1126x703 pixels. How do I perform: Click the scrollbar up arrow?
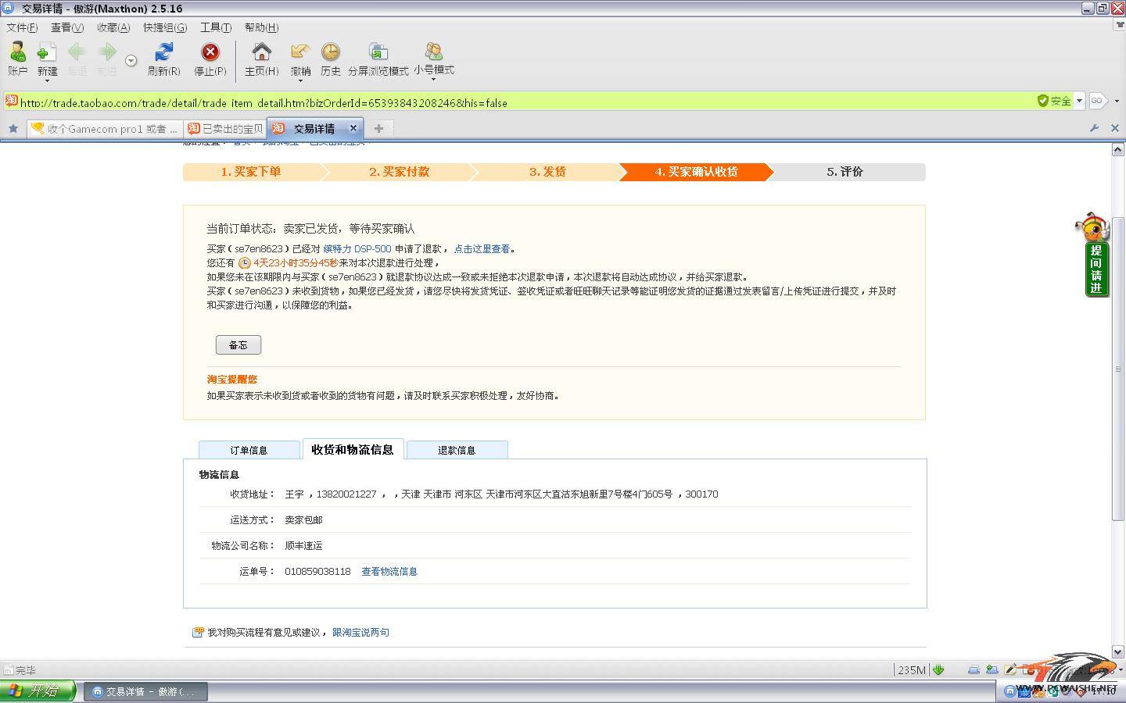[x=1118, y=148]
